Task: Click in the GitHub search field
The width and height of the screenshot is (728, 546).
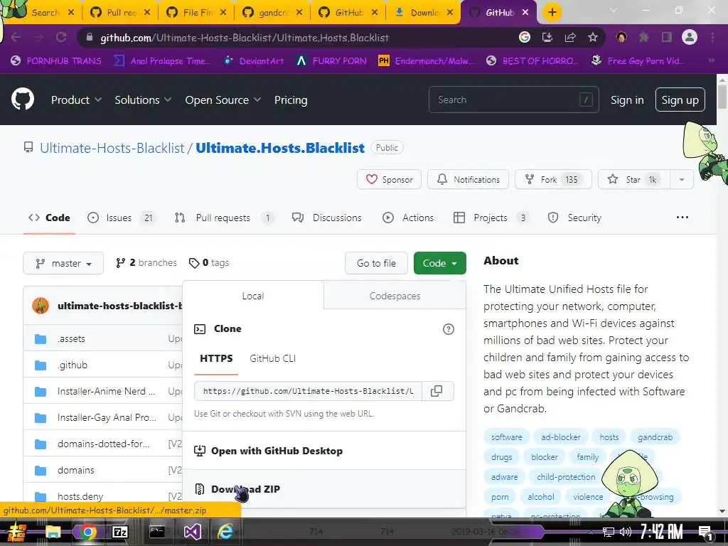Action: [513, 100]
